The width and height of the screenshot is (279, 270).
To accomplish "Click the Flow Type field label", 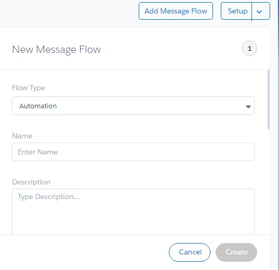I will pos(29,88).
